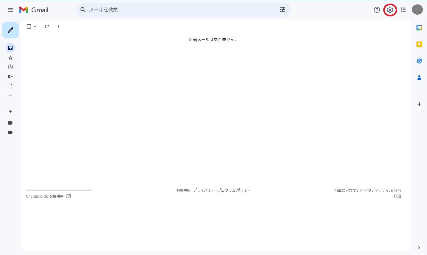Image resolution: width=427 pixels, height=255 pixels.
Task: Open the プライバシー footer link
Action: tap(204, 190)
